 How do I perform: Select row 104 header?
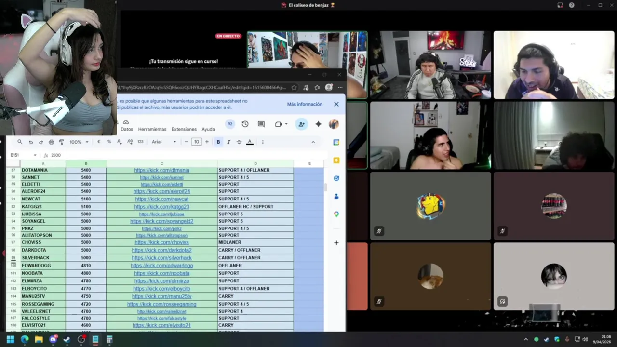(x=13, y=296)
